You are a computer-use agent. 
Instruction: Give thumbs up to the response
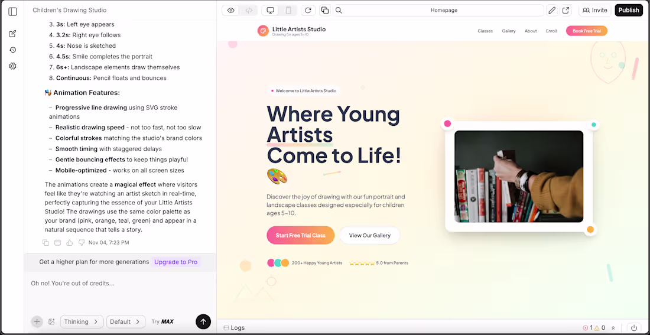[x=70, y=242]
